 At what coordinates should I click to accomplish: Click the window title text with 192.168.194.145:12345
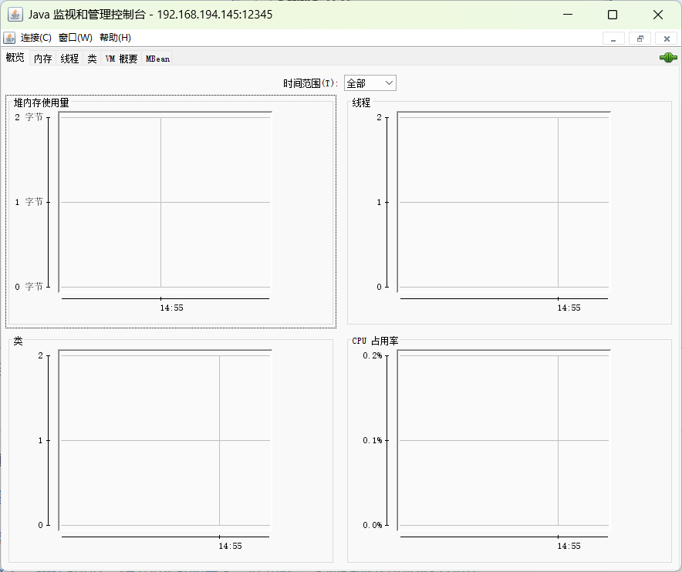pyautogui.click(x=150, y=15)
